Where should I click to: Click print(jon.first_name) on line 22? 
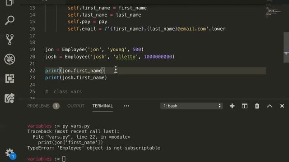75,71
